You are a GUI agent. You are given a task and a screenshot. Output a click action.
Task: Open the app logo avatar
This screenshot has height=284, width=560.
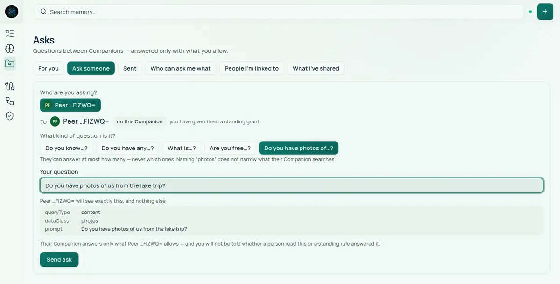[x=11, y=11]
